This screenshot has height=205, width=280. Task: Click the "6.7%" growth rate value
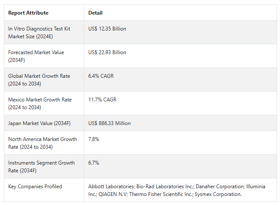point(94,163)
